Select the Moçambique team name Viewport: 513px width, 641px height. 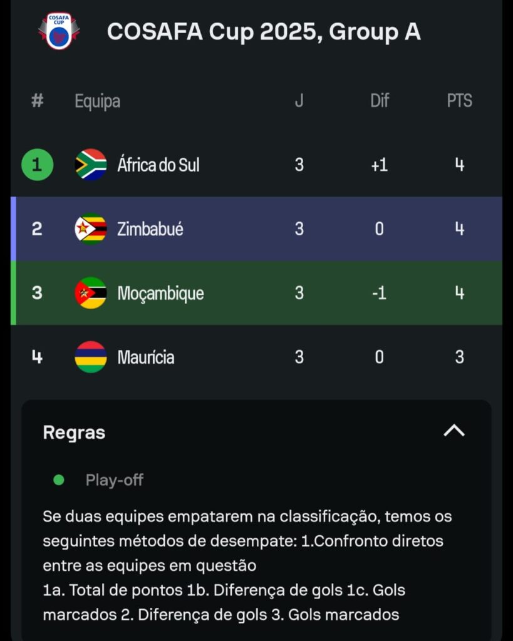pyautogui.click(x=160, y=294)
